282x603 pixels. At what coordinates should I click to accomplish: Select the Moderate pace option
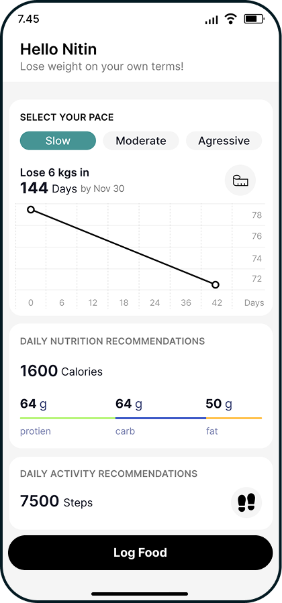141,141
